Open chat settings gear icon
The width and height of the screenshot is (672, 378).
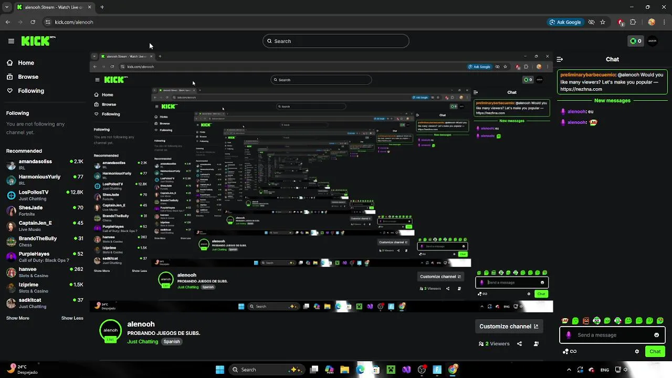pos(637,352)
